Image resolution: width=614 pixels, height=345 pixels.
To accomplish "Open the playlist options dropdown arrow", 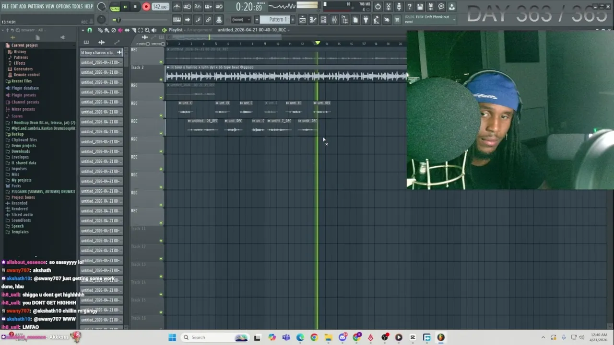I will [x=83, y=30].
